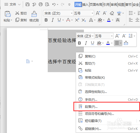
Task: Increase font size with ribbon A+ icon
Action: click(98, 13)
